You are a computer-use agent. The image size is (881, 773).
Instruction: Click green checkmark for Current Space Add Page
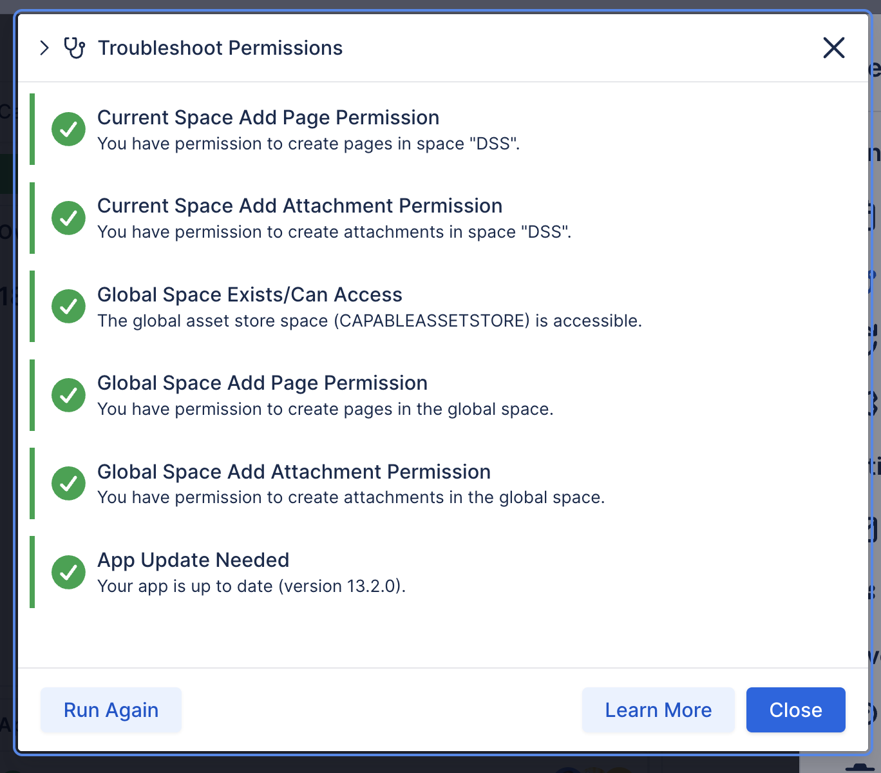(x=68, y=129)
